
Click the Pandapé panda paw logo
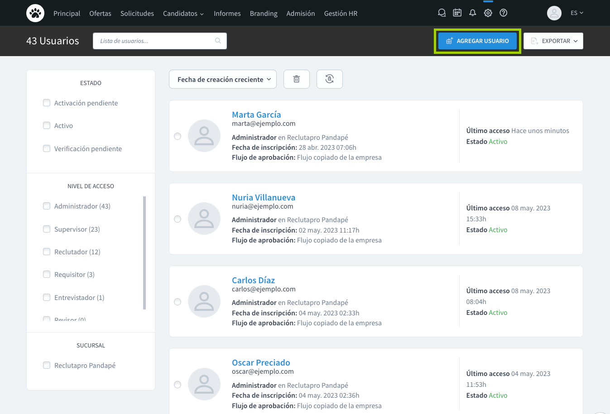[x=35, y=13]
